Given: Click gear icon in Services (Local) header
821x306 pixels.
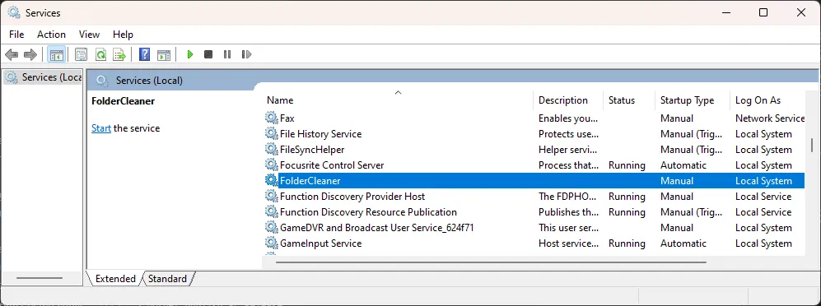Looking at the screenshot, I should click(103, 81).
